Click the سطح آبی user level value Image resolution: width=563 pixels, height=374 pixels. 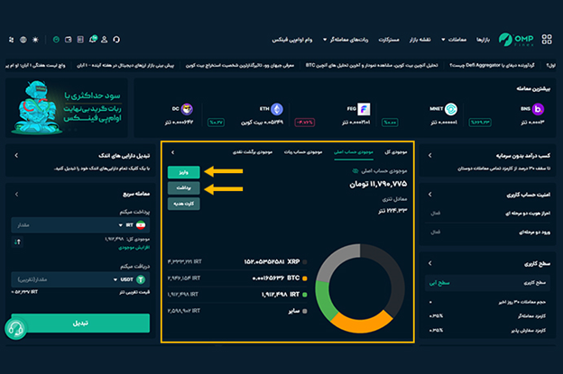pos(439,283)
